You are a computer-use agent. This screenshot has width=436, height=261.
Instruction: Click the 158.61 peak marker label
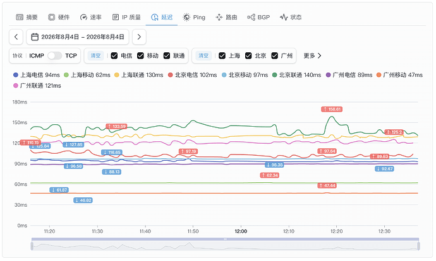click(332, 109)
